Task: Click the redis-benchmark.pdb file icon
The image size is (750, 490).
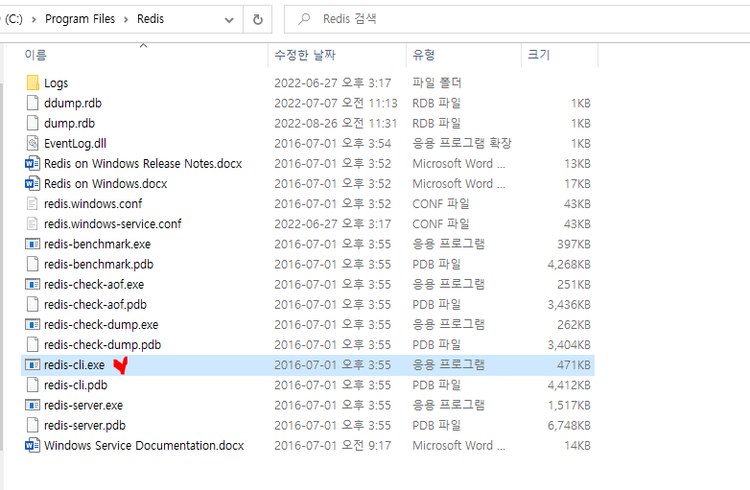Action: pos(33,264)
